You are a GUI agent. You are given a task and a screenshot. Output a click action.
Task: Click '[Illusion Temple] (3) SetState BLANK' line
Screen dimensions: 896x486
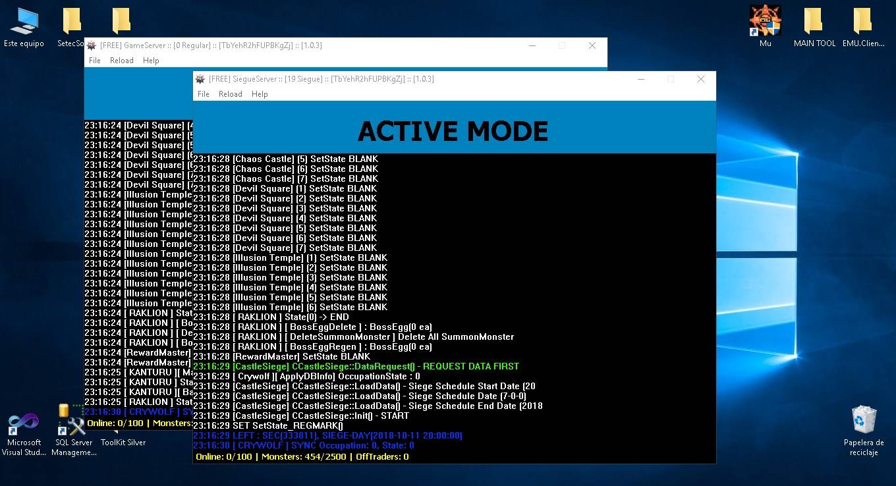pyautogui.click(x=290, y=277)
